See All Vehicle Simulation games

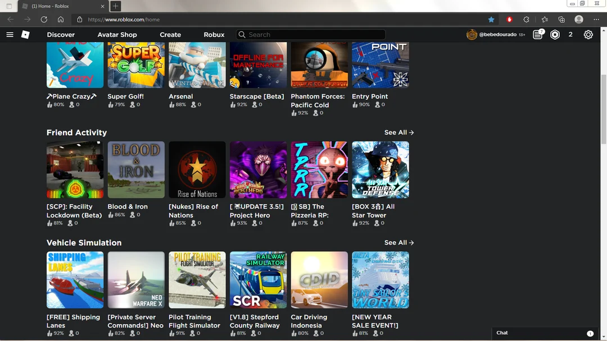pyautogui.click(x=399, y=243)
